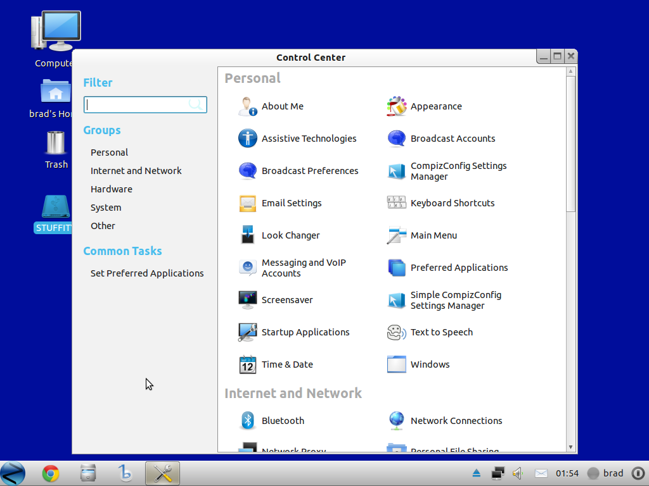This screenshot has width=649, height=486.
Task: Select the Personal group
Action: [x=109, y=153]
